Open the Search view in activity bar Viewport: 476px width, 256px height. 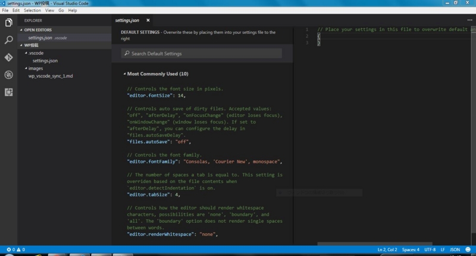(x=8, y=40)
